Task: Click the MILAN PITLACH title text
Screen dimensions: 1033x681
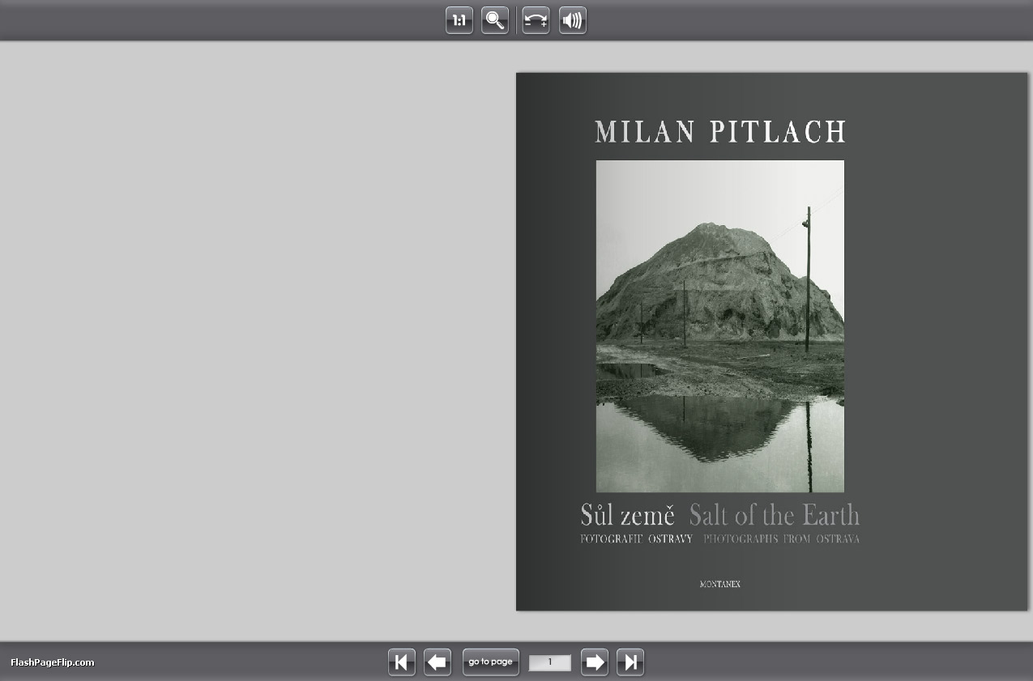Action: point(720,132)
